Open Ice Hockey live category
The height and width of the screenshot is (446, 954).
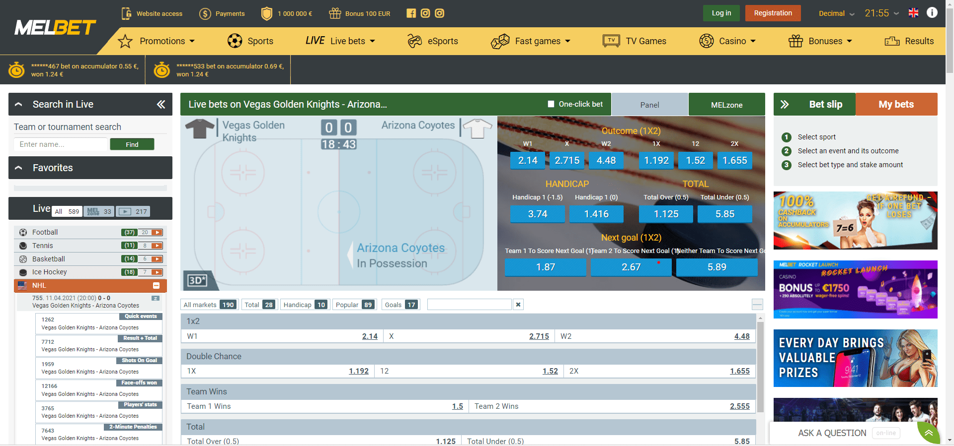click(x=49, y=272)
